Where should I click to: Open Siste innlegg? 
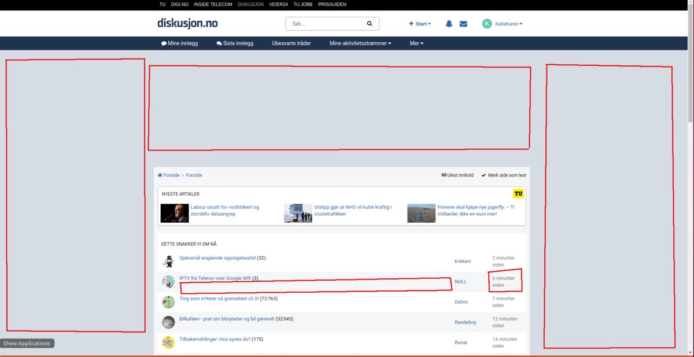235,43
